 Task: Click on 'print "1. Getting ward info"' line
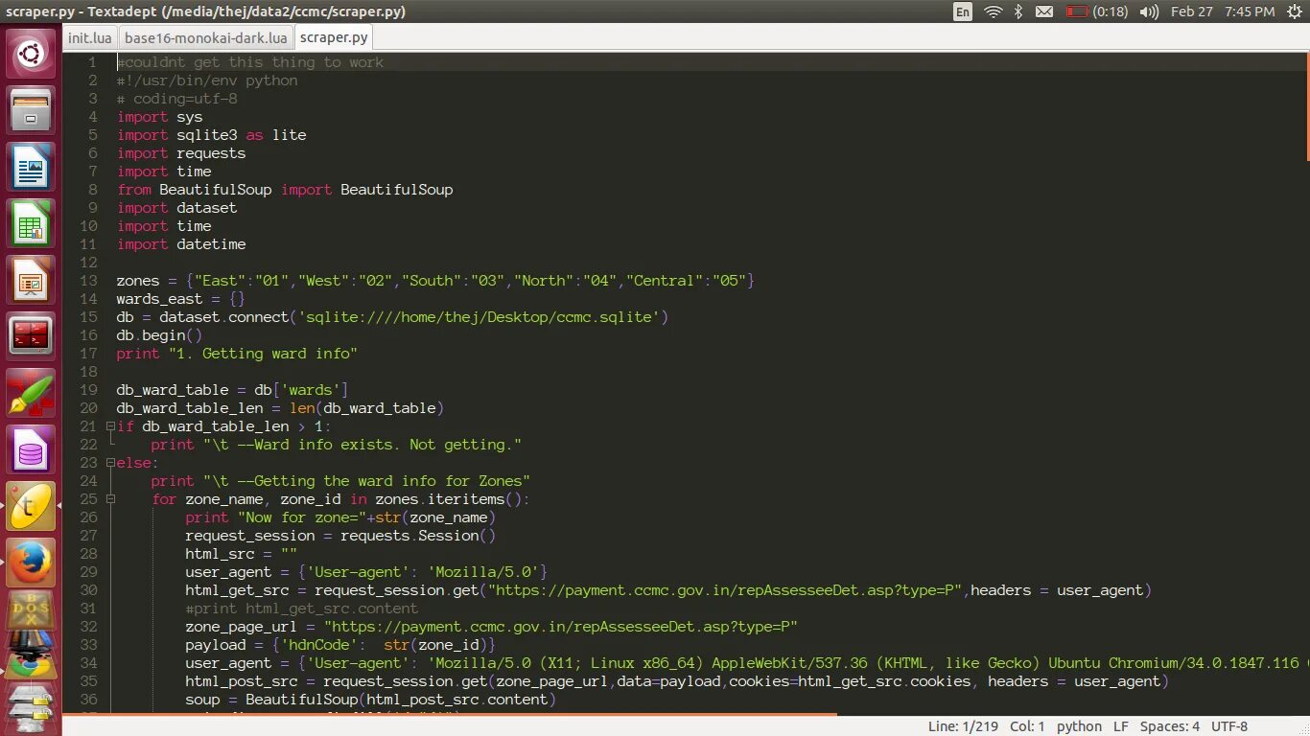(237, 354)
